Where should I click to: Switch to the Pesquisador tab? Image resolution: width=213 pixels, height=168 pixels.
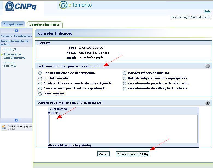(x=13, y=24)
